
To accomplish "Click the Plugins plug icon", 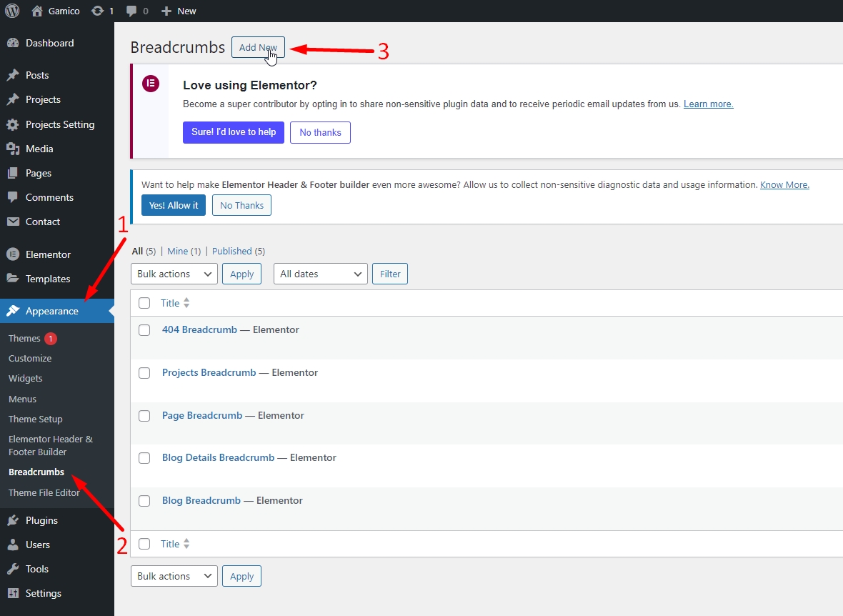I will [x=12, y=520].
